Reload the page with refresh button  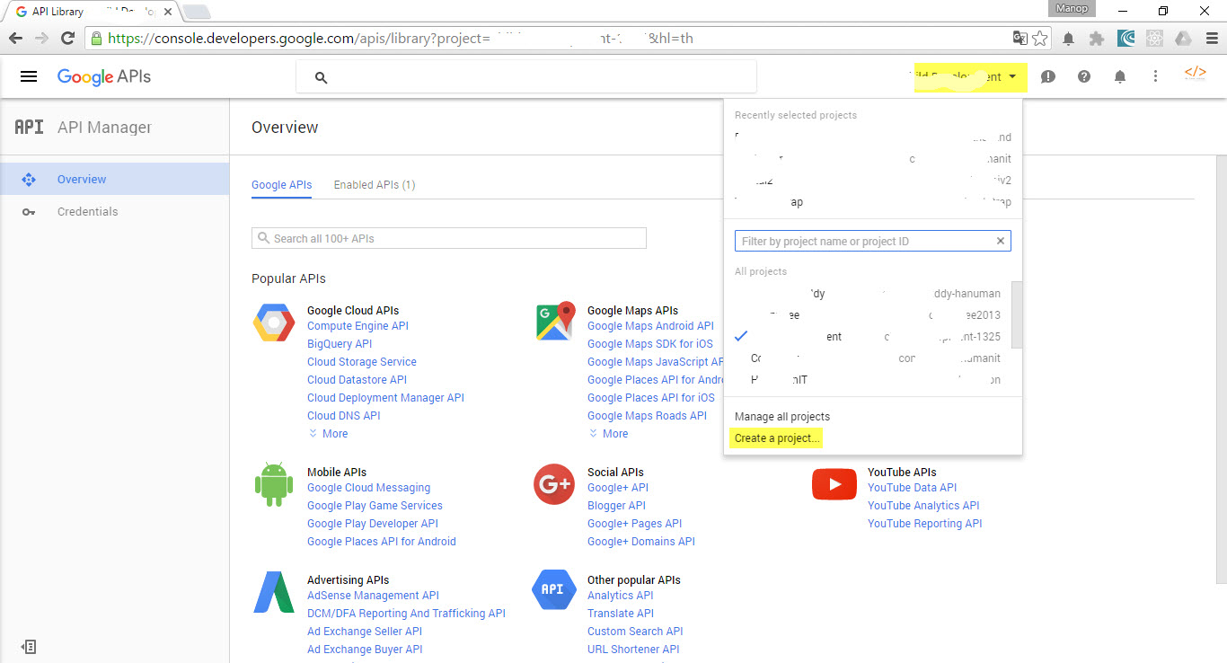point(67,39)
